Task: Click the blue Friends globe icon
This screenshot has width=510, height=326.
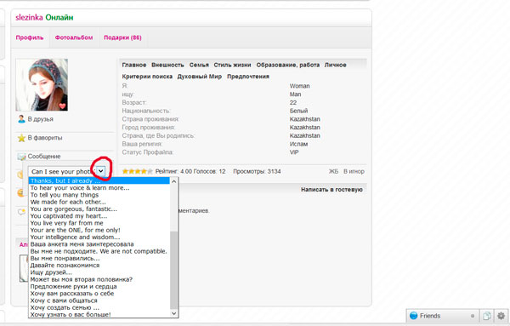Action: point(413,316)
